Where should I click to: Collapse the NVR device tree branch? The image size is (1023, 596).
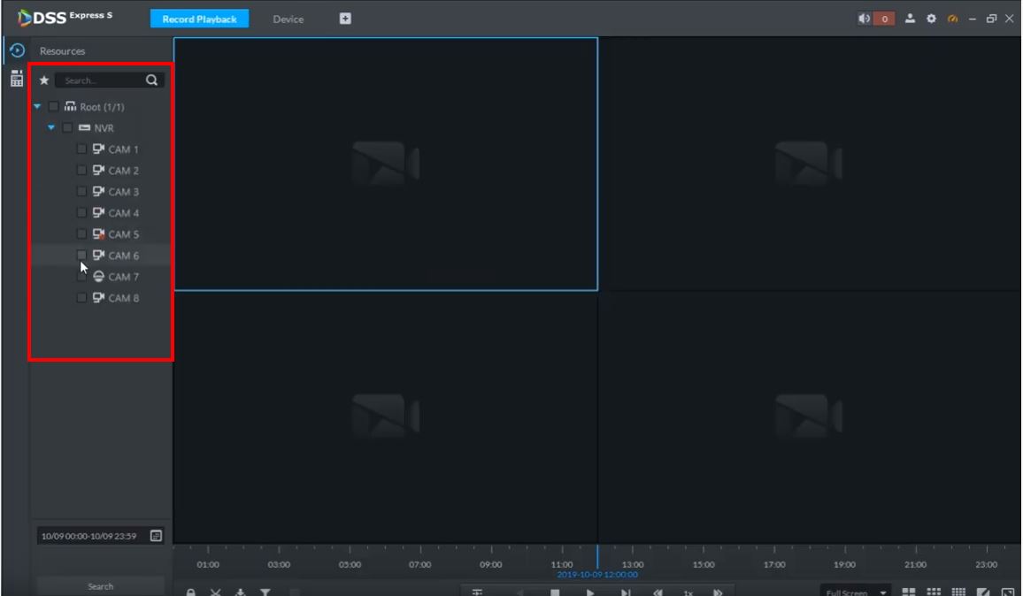coord(51,127)
